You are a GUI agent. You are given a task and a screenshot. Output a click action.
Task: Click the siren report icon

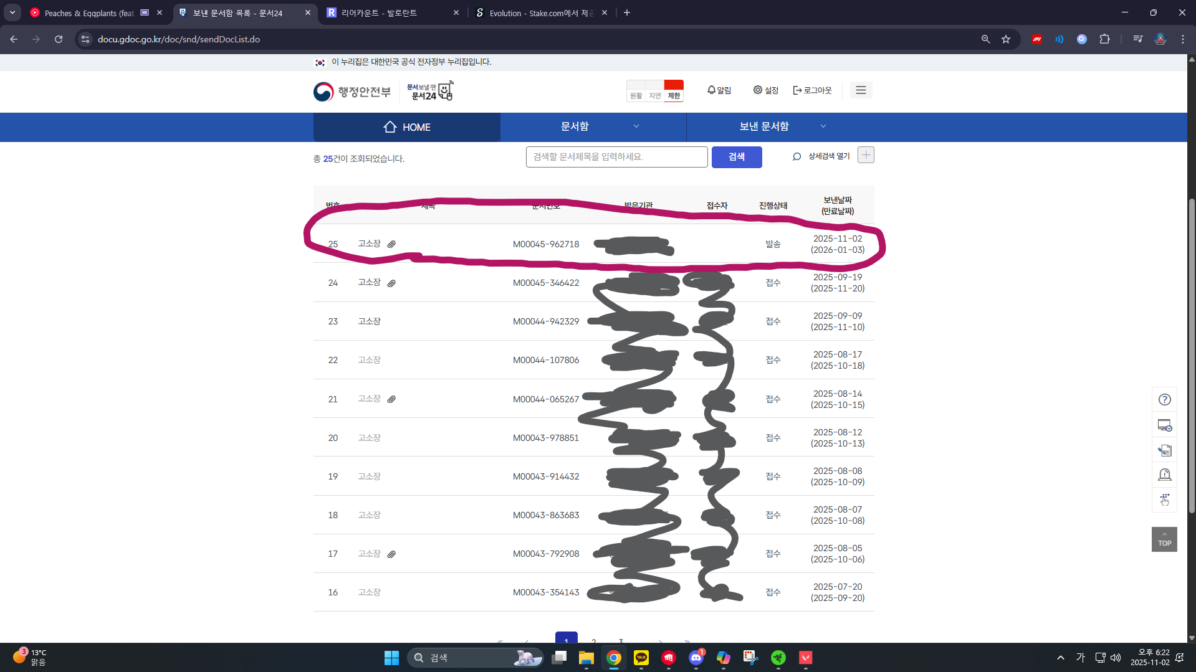[1164, 475]
